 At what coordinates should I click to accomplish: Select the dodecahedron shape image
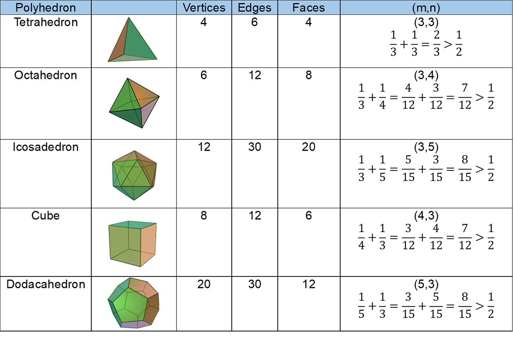coord(133,303)
